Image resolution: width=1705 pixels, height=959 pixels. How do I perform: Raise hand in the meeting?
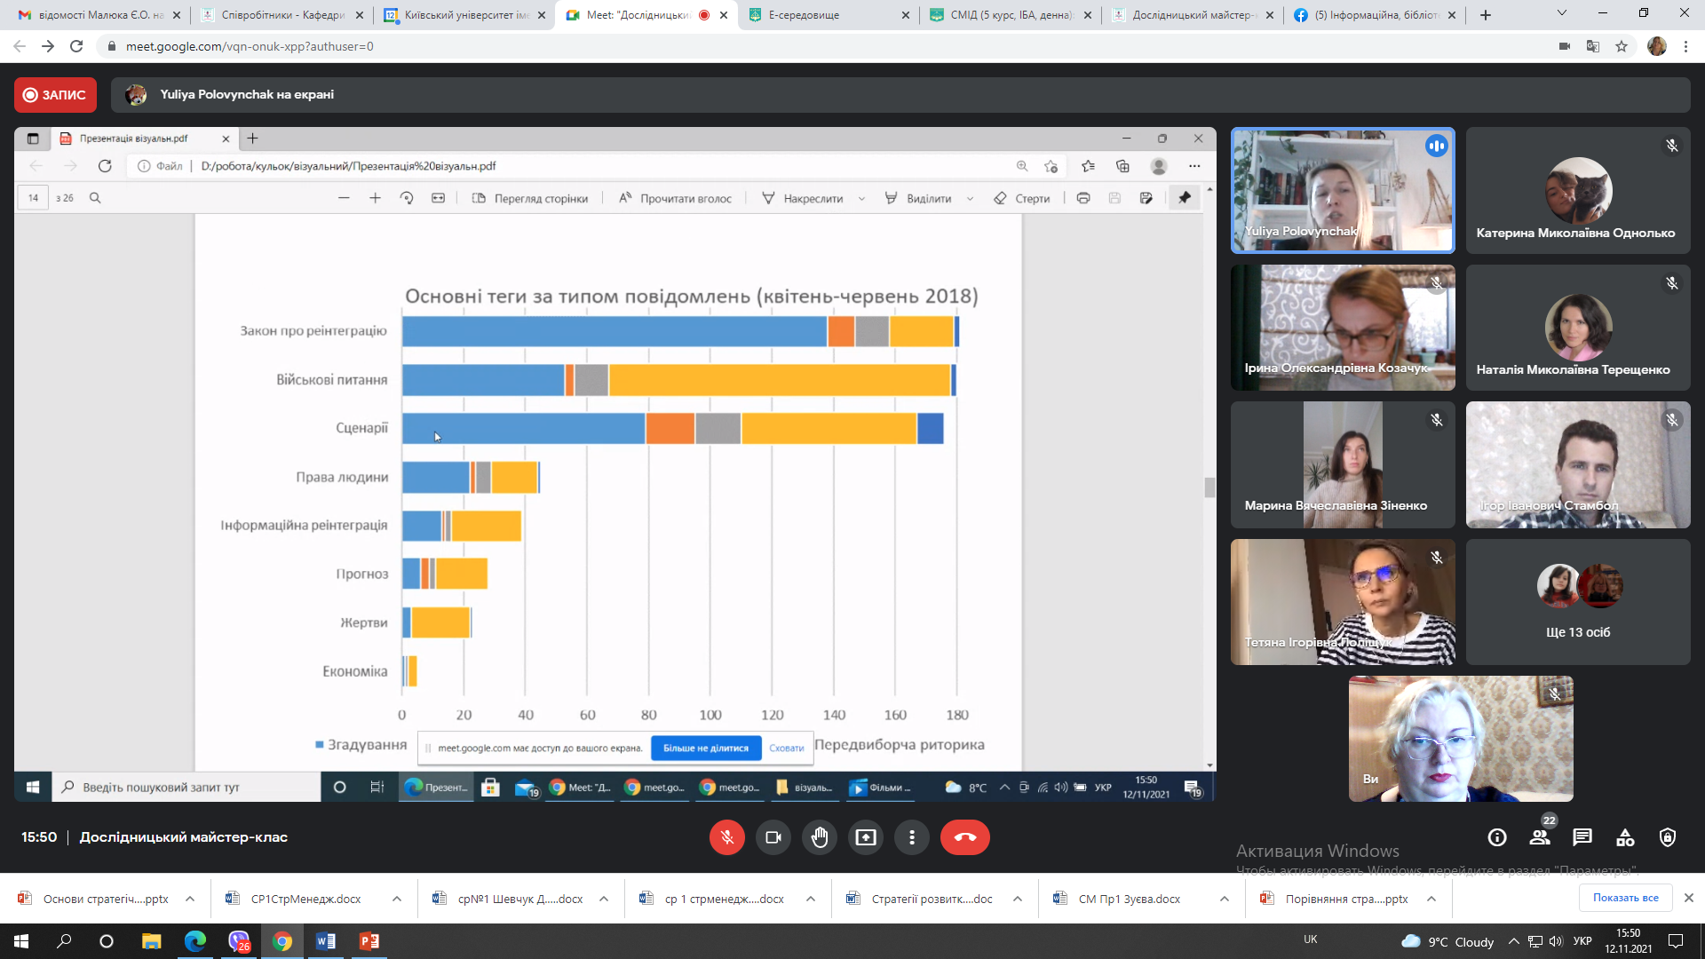pos(819,837)
